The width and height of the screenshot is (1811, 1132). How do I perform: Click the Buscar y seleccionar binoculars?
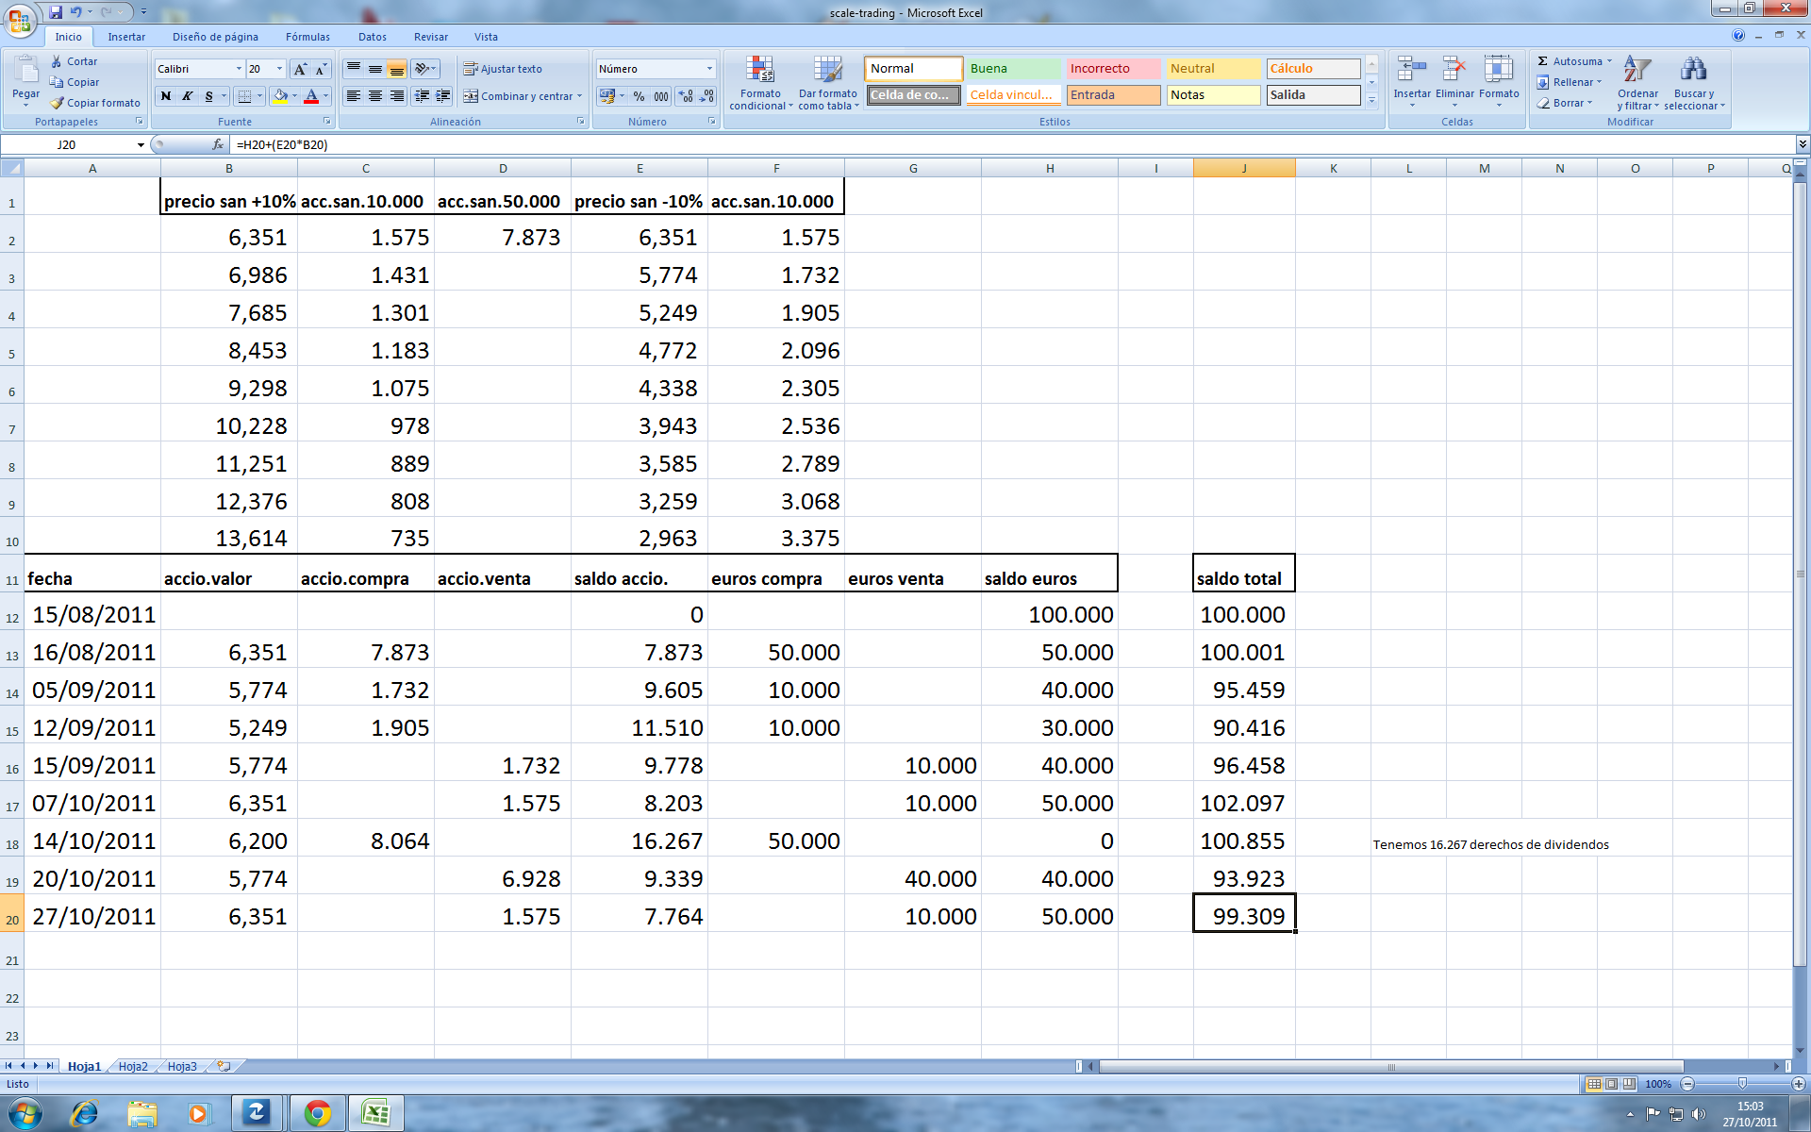1693,71
